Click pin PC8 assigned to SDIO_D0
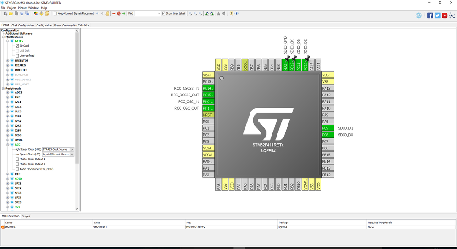 pos(328,135)
